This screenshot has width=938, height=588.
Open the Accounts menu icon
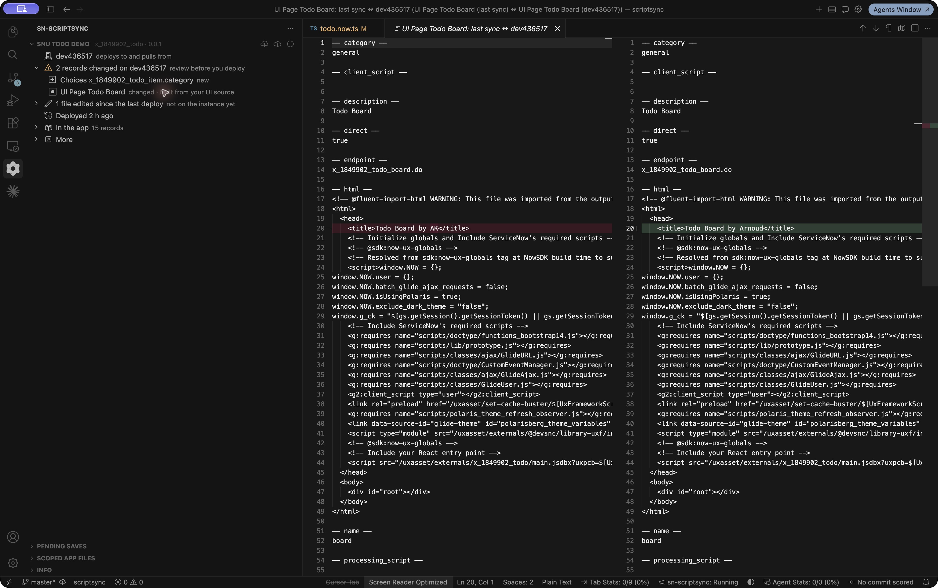(13, 537)
